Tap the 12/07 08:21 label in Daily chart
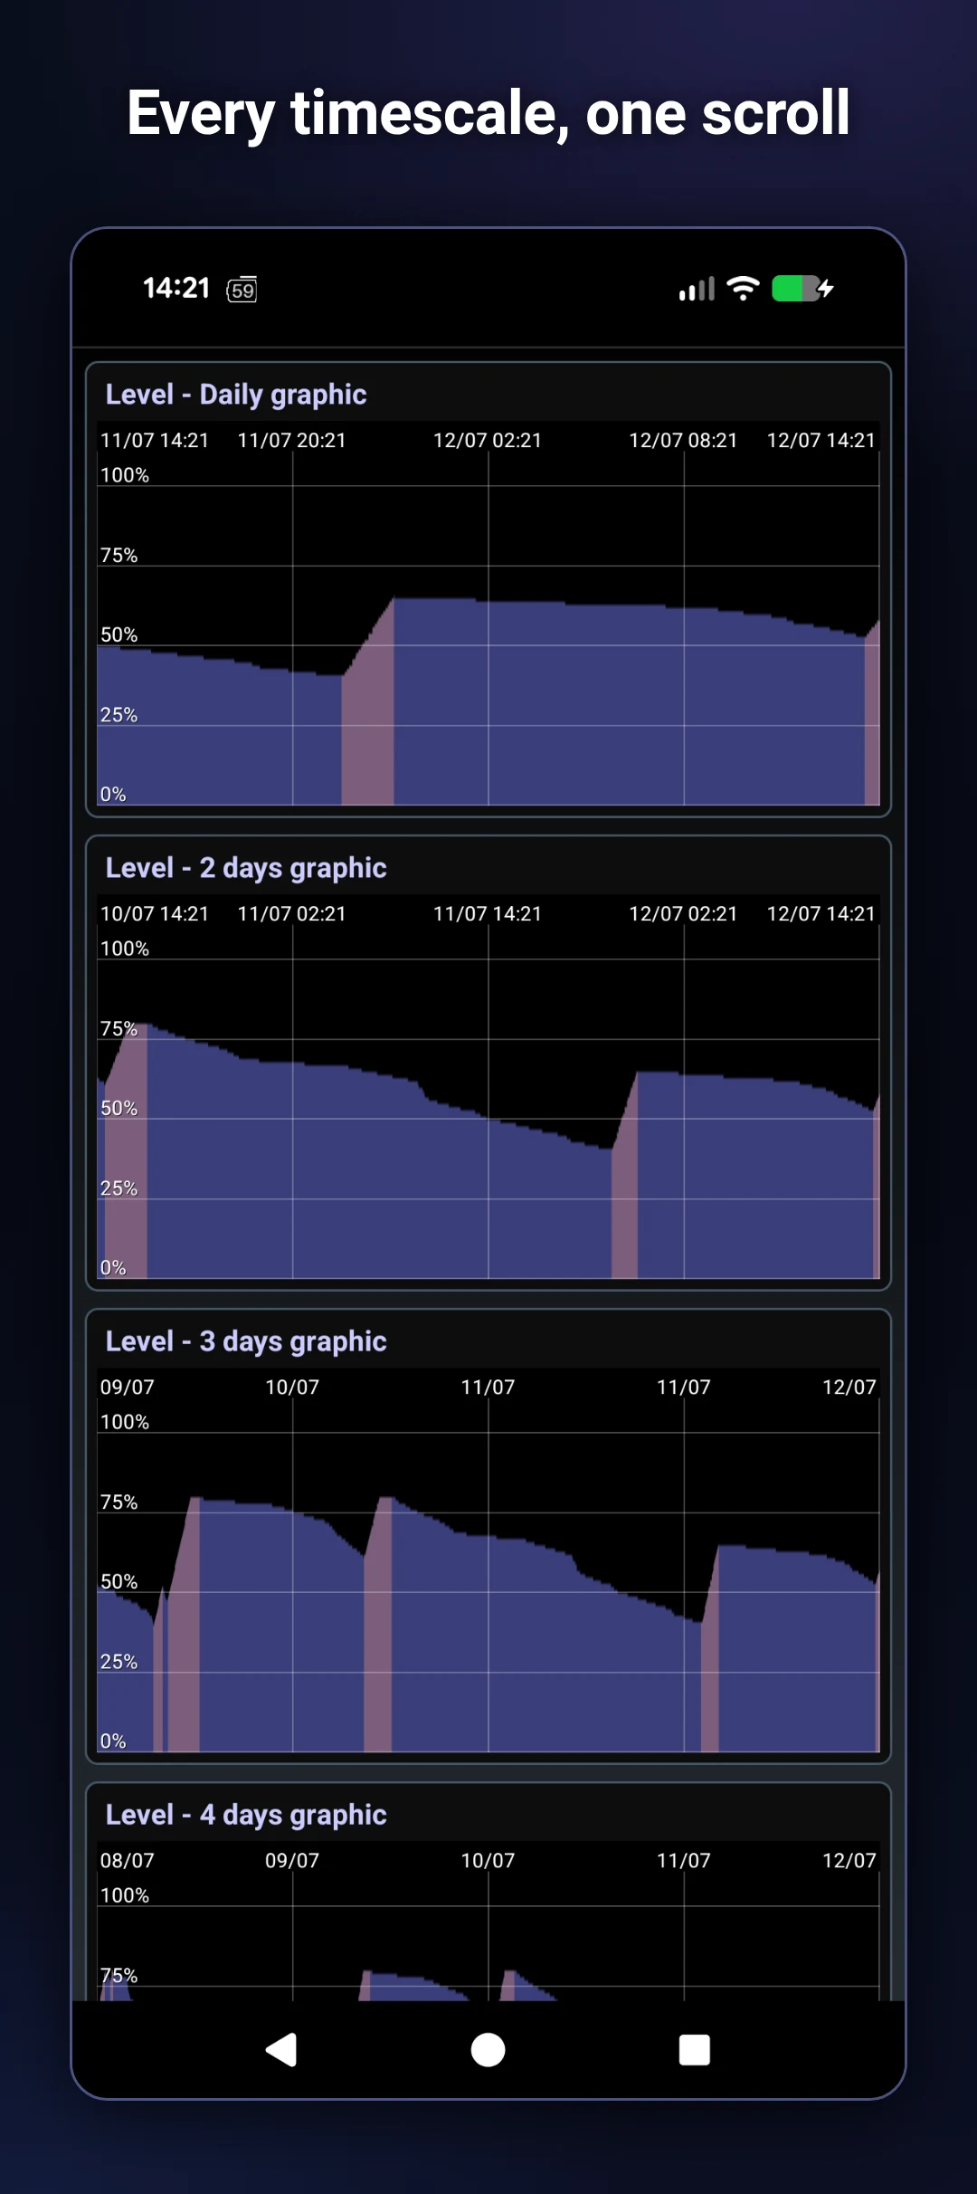Viewport: 977px width, 2194px height. (x=683, y=441)
